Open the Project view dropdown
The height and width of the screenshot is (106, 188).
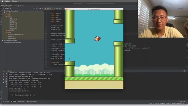click(x=7, y=9)
